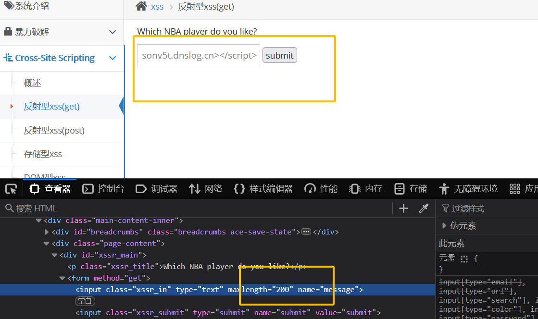Viewport: 538px width, 319px height.
Task: Expand the 暴力破解 menu chevron
Action: [113, 32]
